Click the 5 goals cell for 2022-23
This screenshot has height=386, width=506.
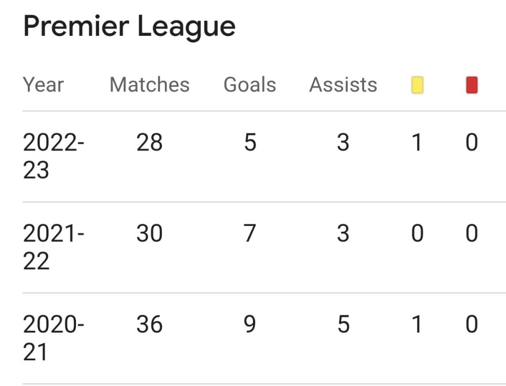(x=250, y=143)
